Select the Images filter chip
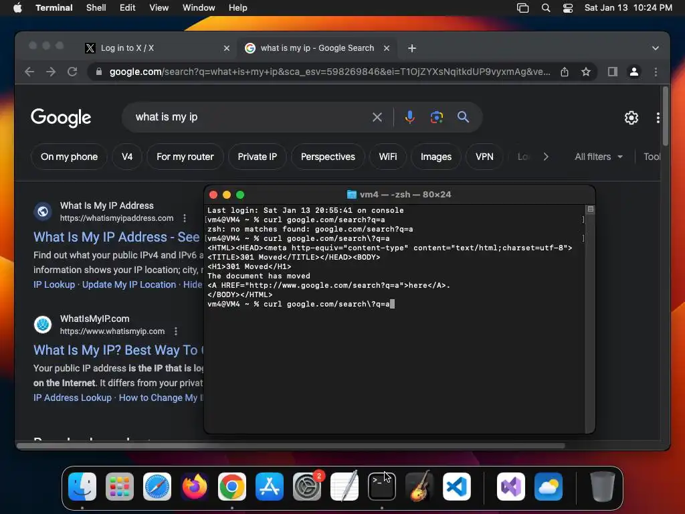 coord(436,157)
